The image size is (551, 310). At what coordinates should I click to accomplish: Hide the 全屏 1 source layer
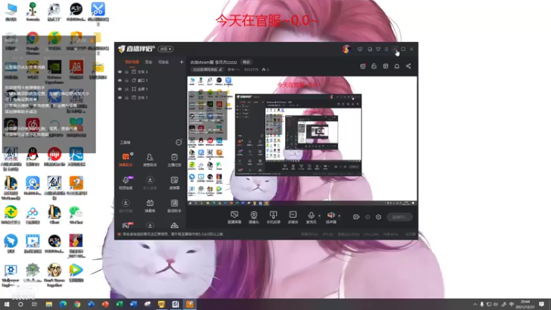[120, 89]
